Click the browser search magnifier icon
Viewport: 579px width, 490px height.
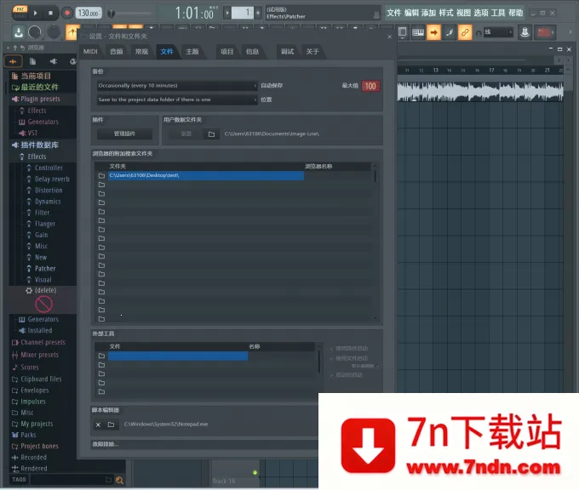[x=119, y=480]
